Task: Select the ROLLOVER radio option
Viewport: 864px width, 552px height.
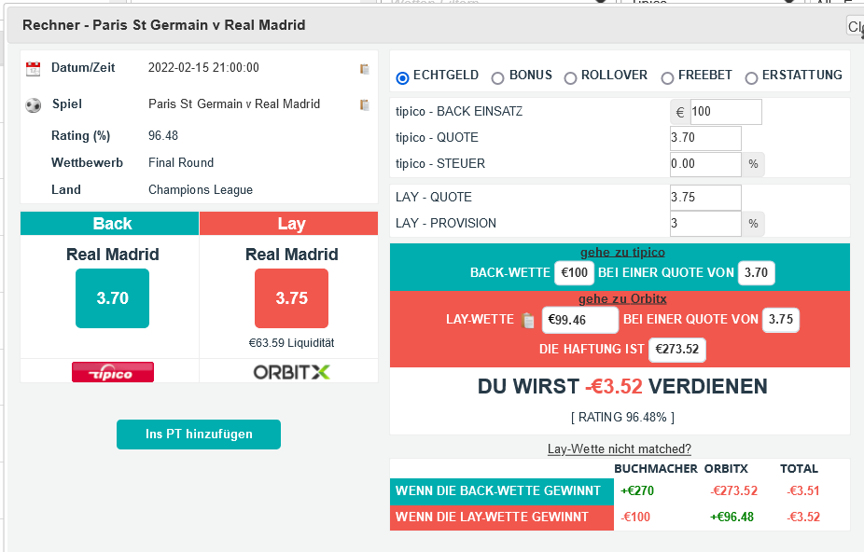Action: 570,78
